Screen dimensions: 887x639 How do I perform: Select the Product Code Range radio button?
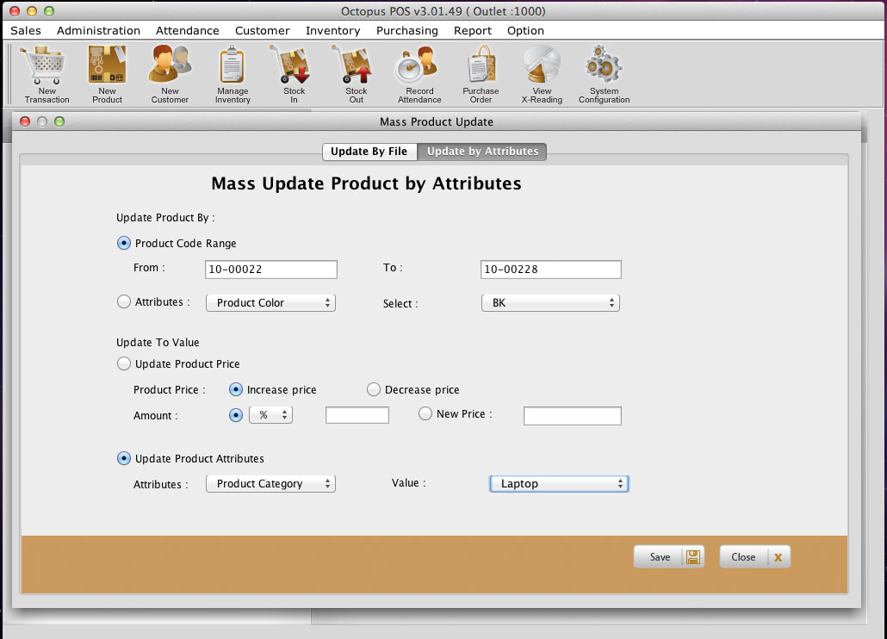coord(123,243)
